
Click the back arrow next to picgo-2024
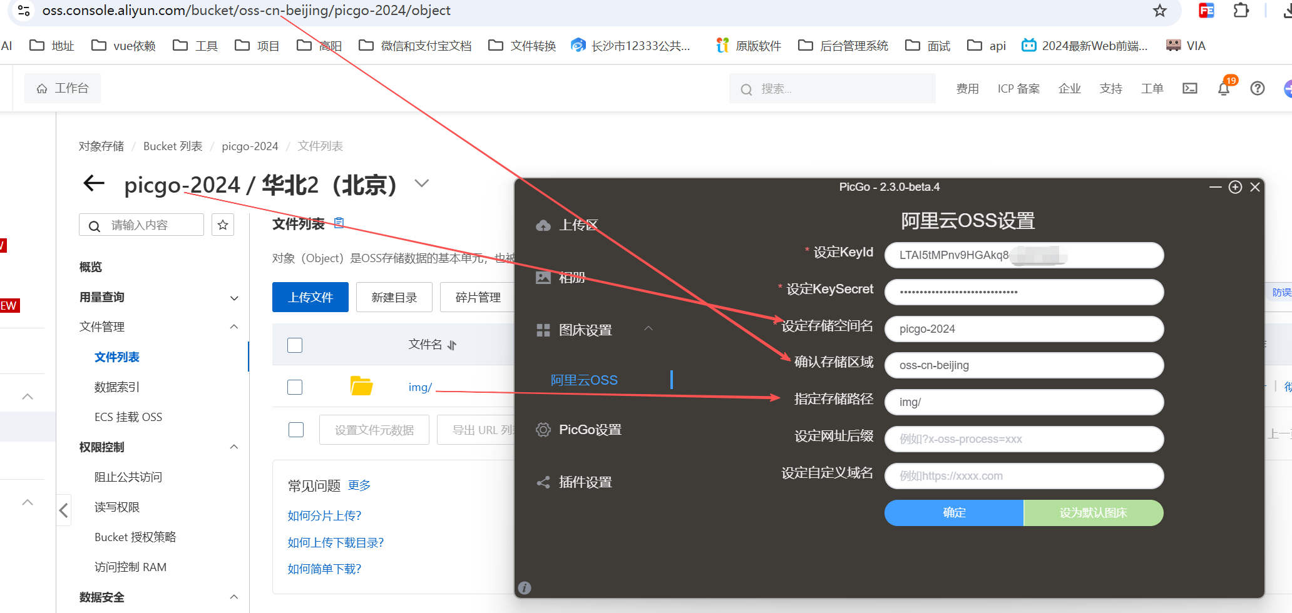(94, 184)
